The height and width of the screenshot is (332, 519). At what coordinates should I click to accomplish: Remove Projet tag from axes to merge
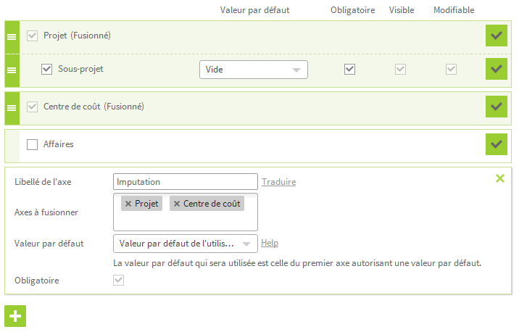click(128, 204)
